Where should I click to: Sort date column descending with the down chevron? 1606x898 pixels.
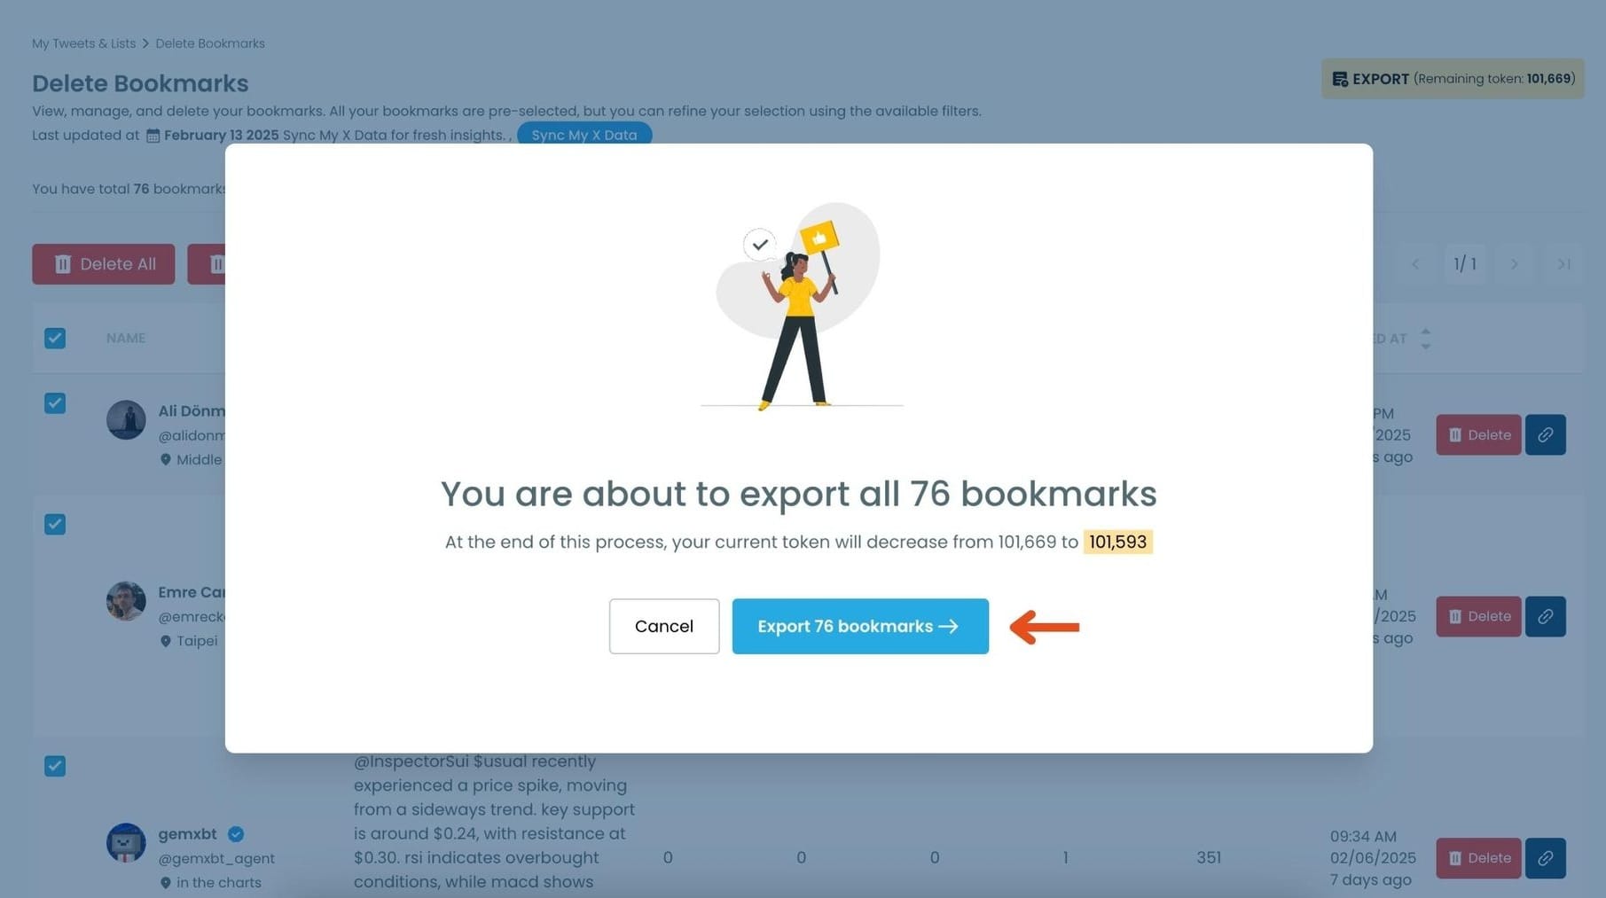click(x=1426, y=346)
